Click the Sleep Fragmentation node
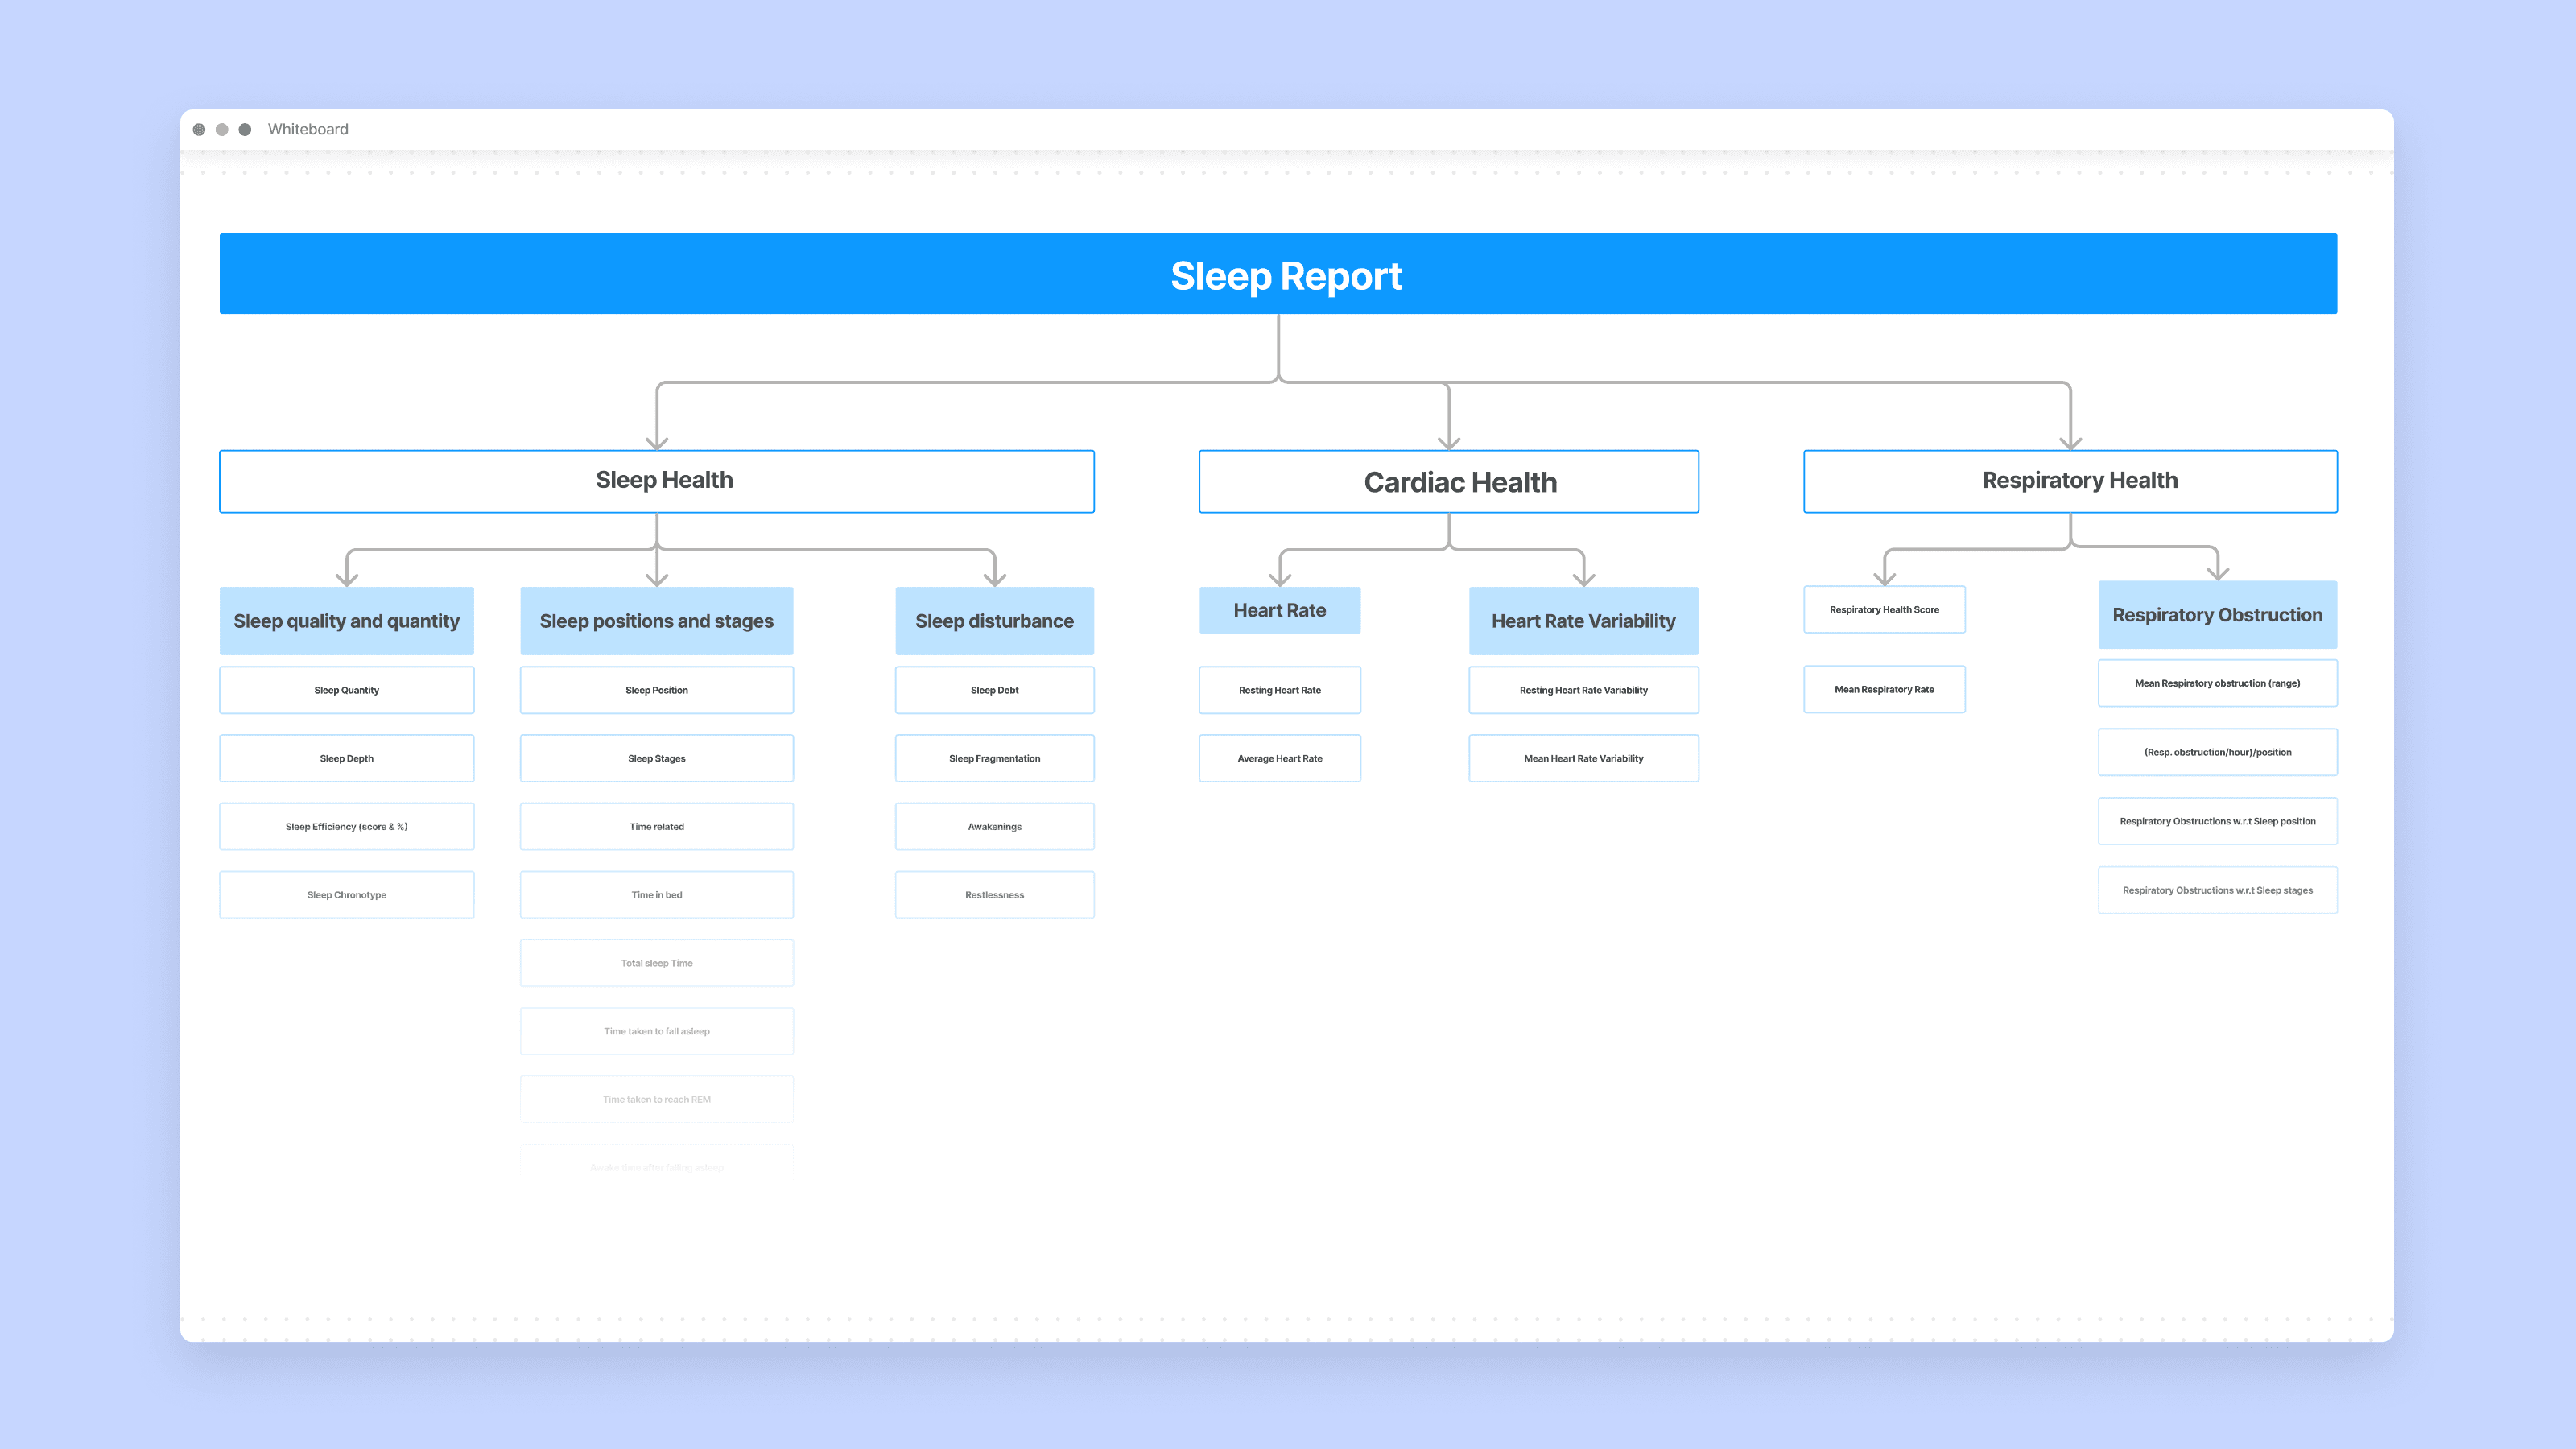Screen dimensions: 2576x1449 click(994, 758)
